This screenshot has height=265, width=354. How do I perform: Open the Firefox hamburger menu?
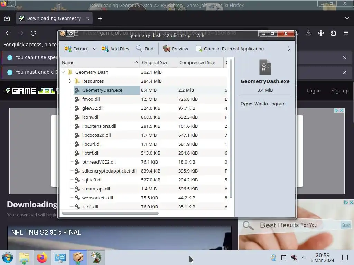(x=346, y=33)
